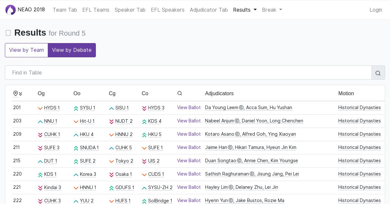The width and height of the screenshot is (390, 204).
Task: Click Historical Dynasties motion in row 201
Action: [359, 108]
